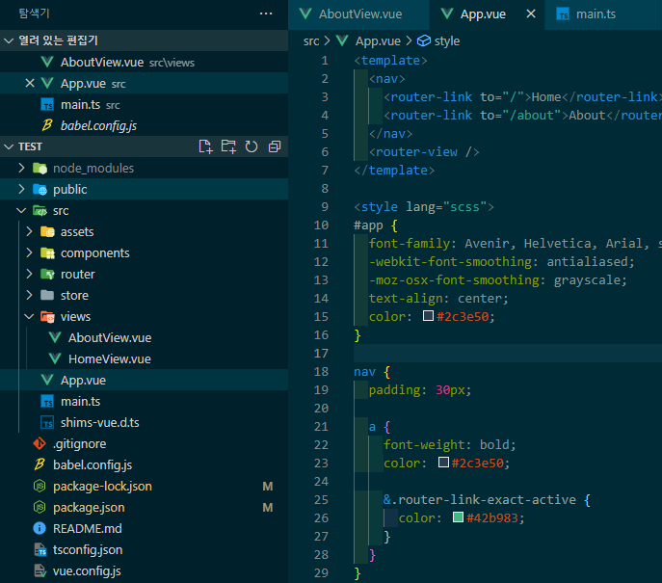Open HomeView.vue in the file tree
662x583 pixels.
point(144,358)
